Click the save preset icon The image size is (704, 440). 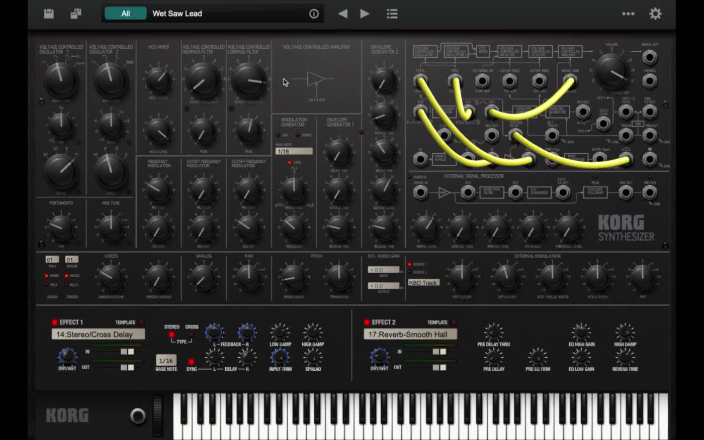49,14
